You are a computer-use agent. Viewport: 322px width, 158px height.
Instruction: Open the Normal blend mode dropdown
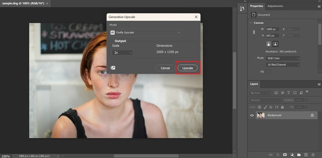266,100
